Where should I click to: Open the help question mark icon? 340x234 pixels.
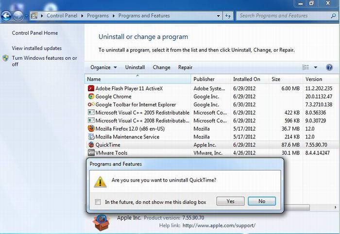tap(329, 67)
